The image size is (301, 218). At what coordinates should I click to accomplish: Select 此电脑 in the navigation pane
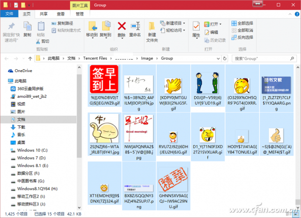[17, 81]
